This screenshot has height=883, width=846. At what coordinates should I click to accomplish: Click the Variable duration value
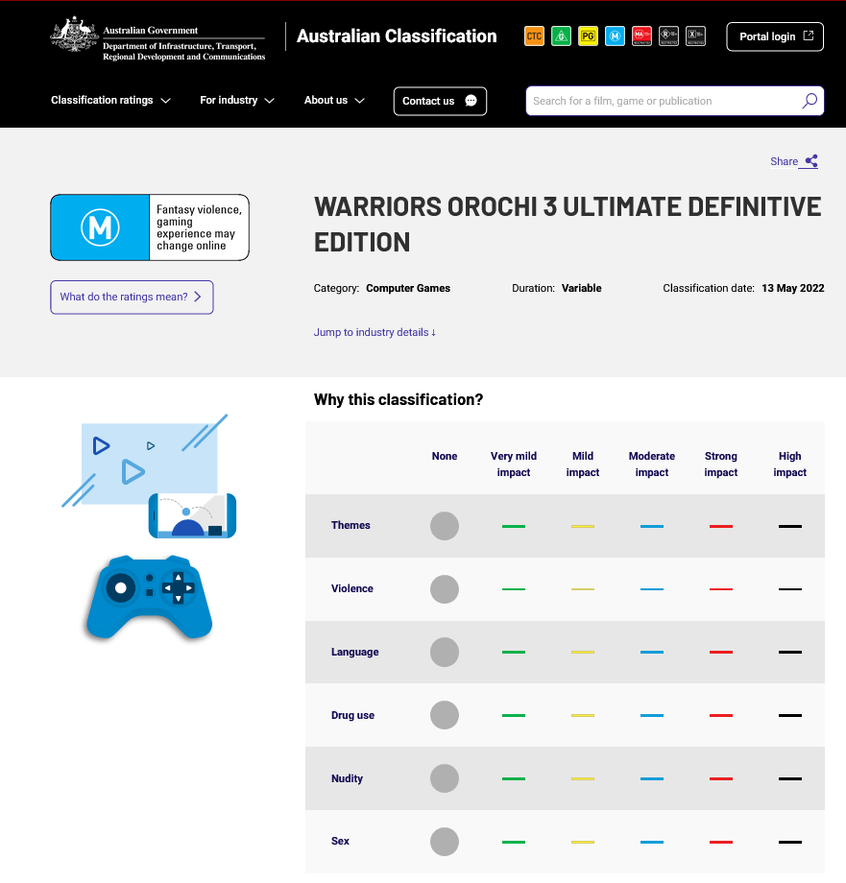581,288
